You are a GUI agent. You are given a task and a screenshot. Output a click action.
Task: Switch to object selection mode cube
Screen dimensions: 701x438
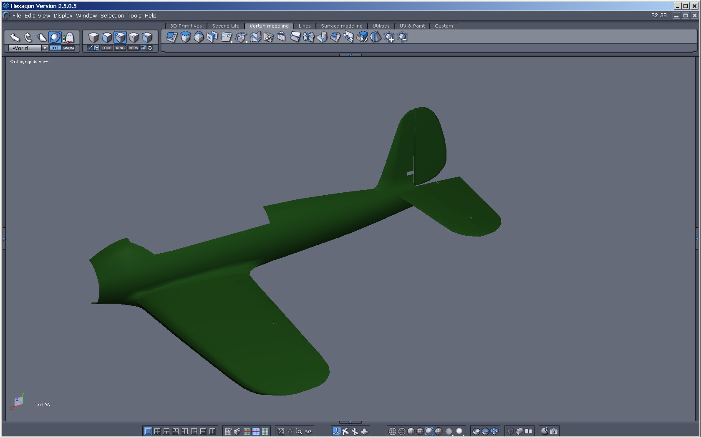tap(93, 38)
